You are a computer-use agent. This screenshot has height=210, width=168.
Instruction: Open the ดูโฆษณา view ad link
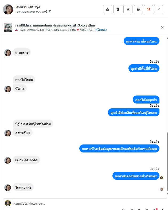101,30
